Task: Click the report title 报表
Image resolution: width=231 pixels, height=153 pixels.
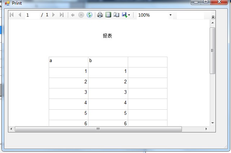Action: 108,36
